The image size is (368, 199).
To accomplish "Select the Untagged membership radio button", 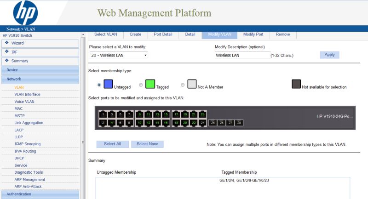I will [x=99, y=85].
